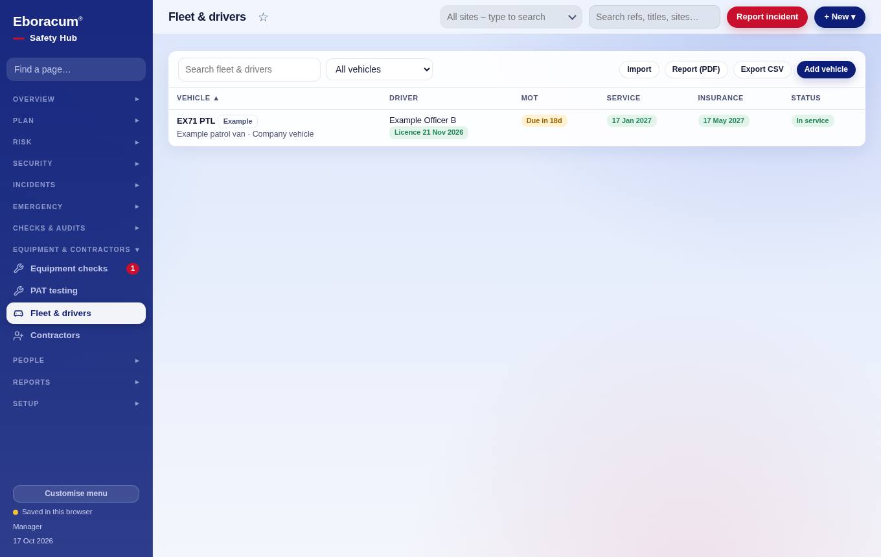
Task: Collapse the Equipment & Contractors section
Action: point(76,249)
